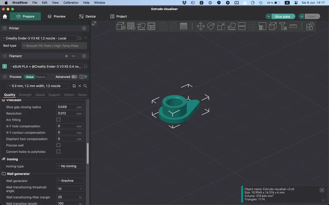Enable the Precise wall checkbox
This screenshot has height=205, width=329.
click(x=58, y=145)
